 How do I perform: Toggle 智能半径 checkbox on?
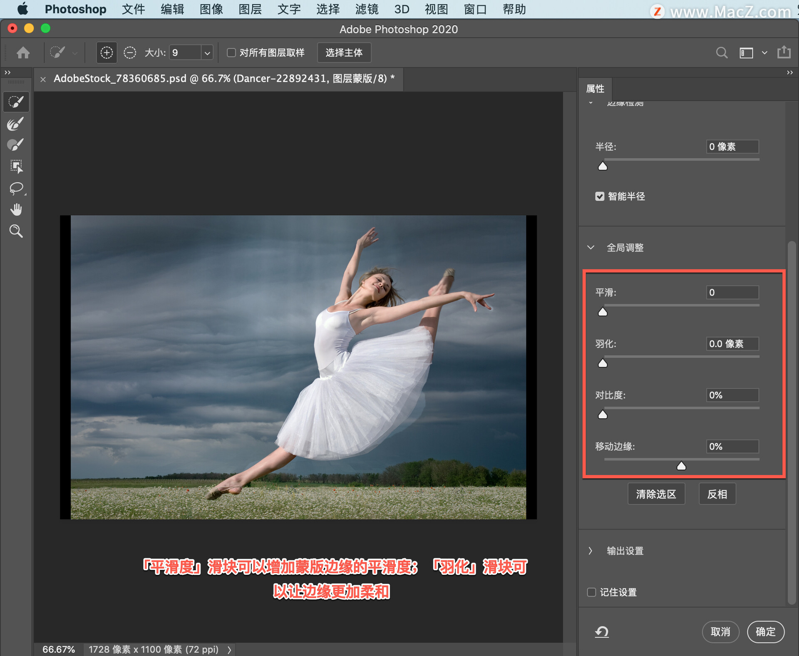(598, 196)
